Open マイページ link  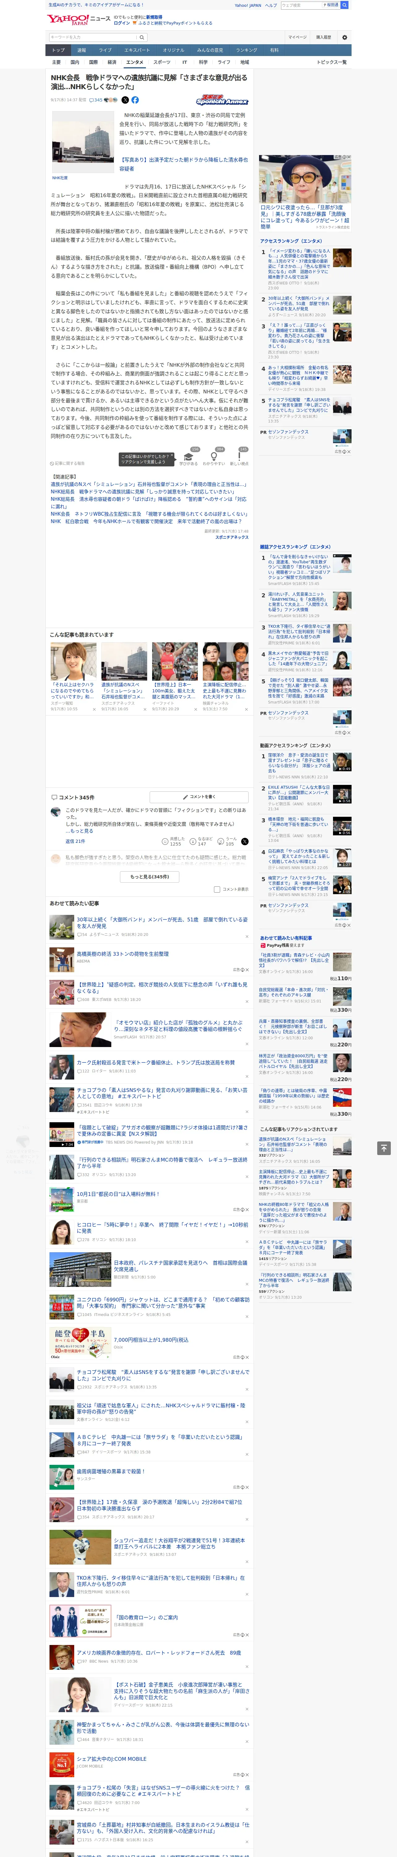tap(297, 37)
